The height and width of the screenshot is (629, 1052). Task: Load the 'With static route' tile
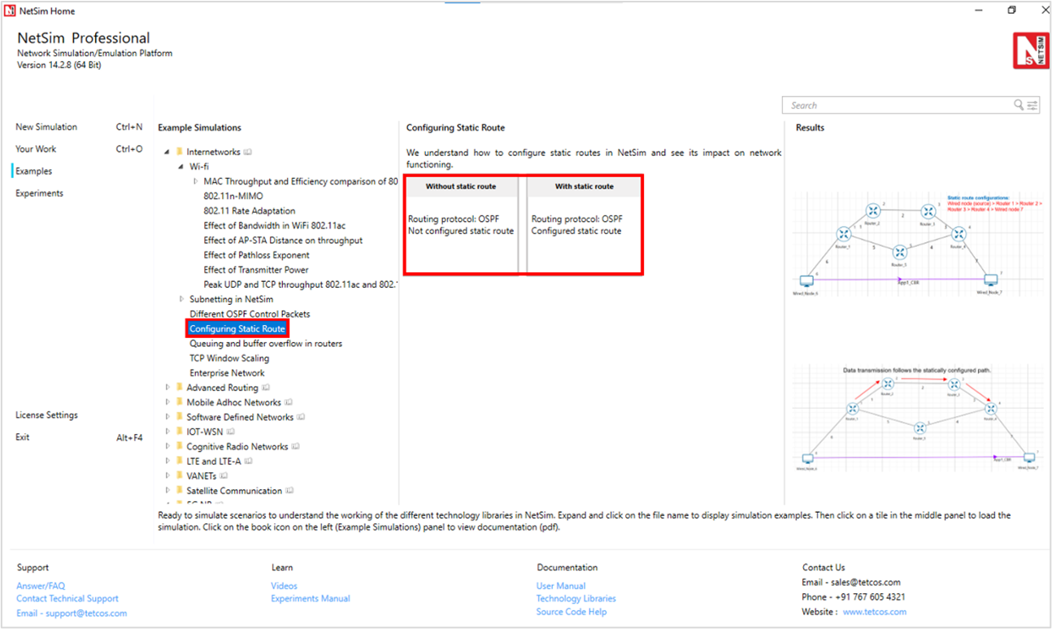pyautogui.click(x=585, y=225)
